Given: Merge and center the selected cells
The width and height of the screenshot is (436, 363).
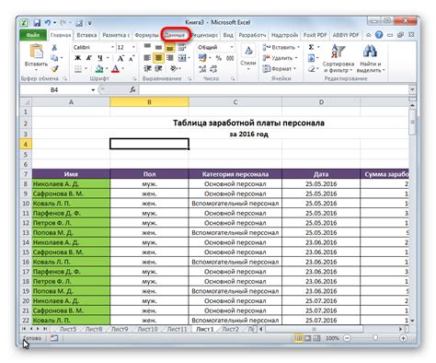Looking at the screenshot, I should 182,58.
